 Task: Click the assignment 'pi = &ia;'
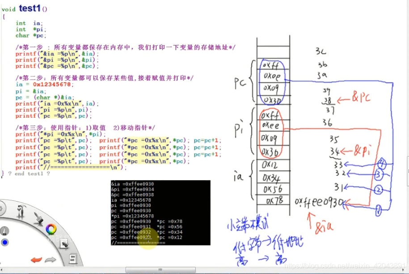click(x=31, y=91)
